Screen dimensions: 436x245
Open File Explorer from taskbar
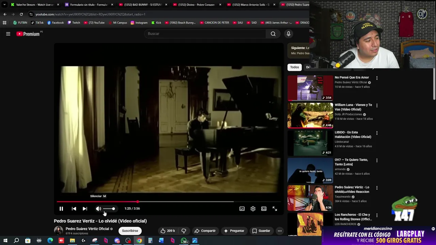[x=72, y=241]
